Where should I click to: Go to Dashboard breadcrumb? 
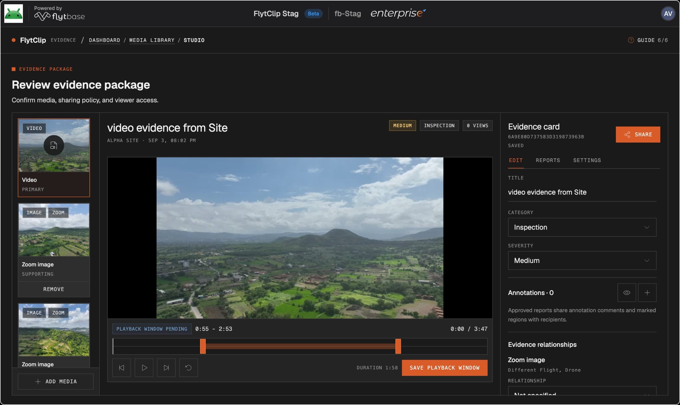104,40
